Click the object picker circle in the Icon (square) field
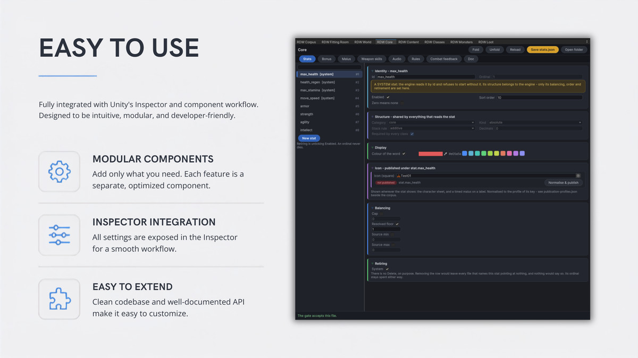 click(578, 176)
